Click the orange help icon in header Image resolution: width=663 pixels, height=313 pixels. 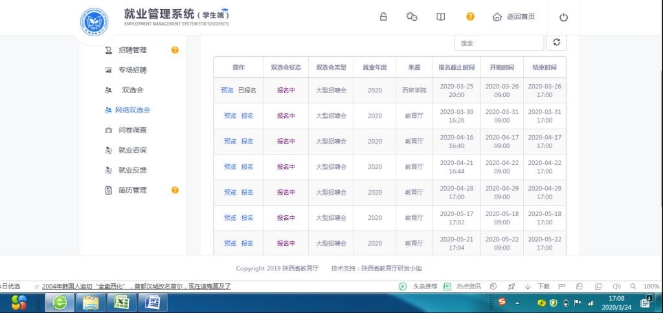(x=471, y=17)
